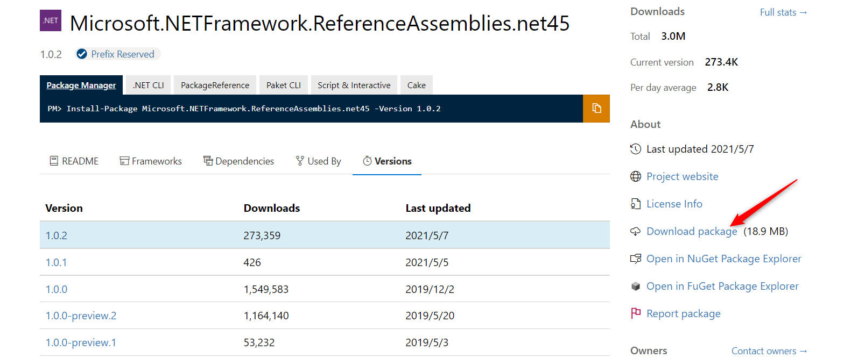The height and width of the screenshot is (358, 858).
Task: Click the Last updated history icon
Action: point(636,149)
